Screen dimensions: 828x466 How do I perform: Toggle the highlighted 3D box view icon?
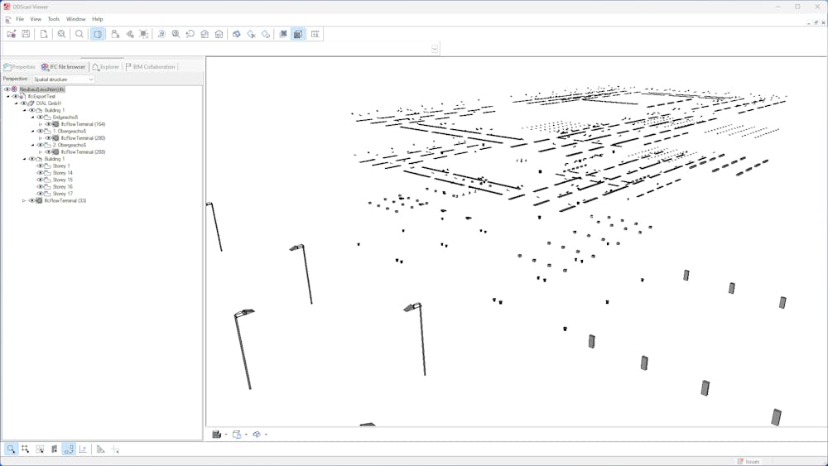coord(98,34)
